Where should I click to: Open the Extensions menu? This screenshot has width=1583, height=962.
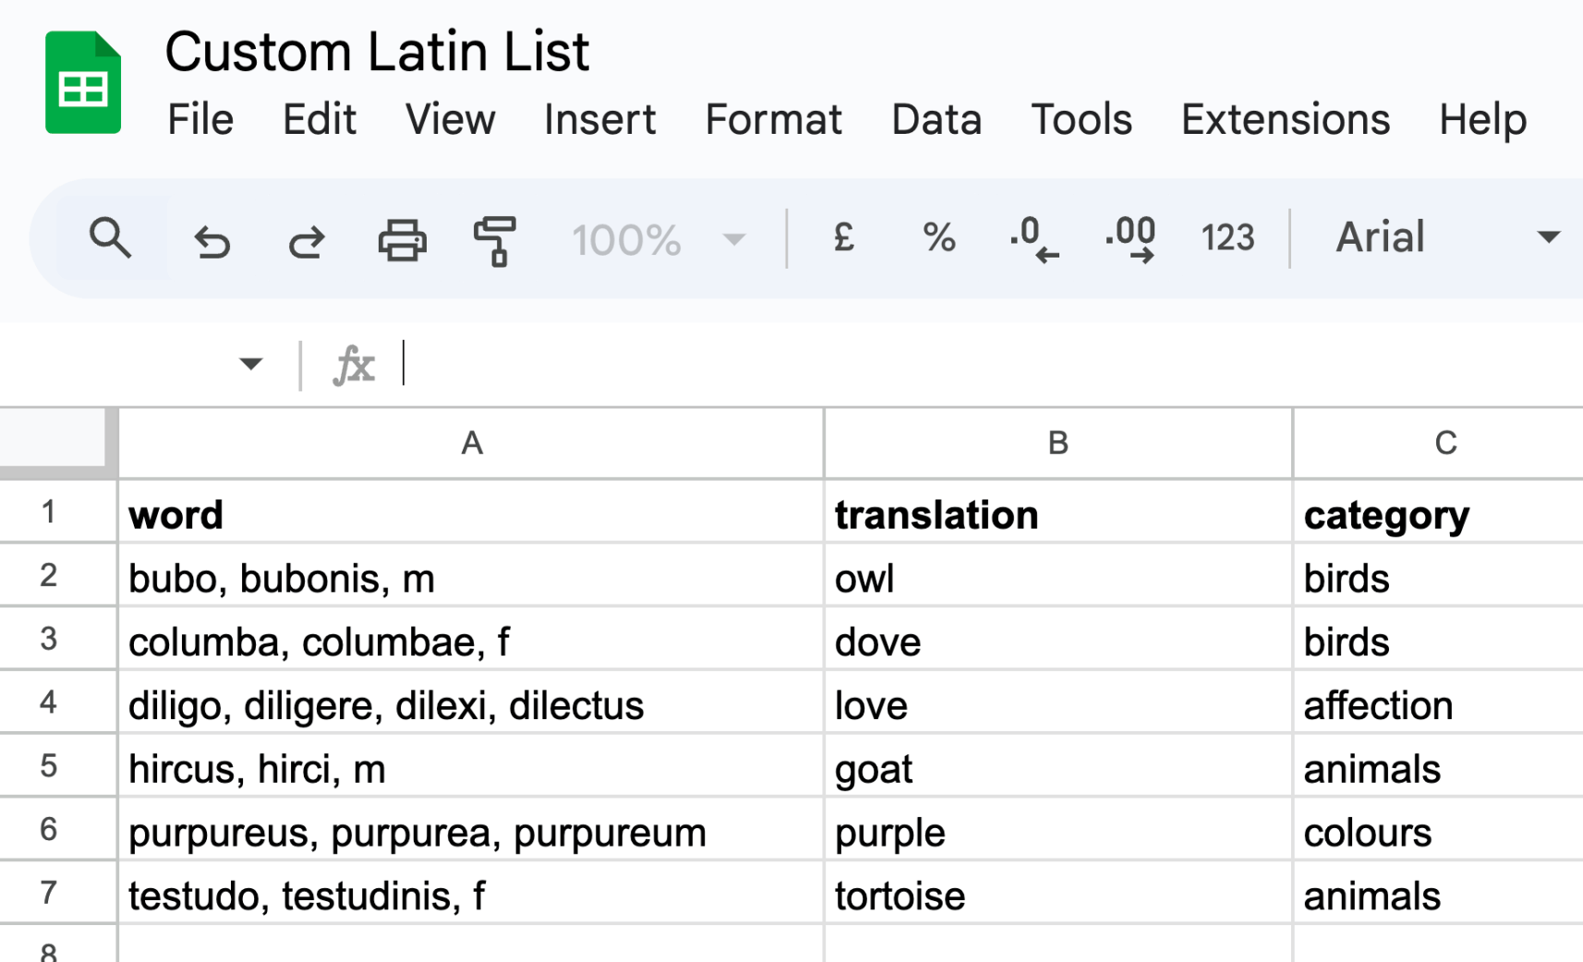1285,119
